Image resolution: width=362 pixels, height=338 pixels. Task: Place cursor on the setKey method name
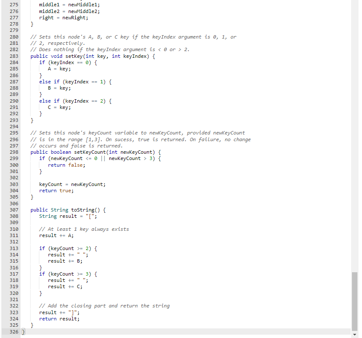[x=74, y=56]
